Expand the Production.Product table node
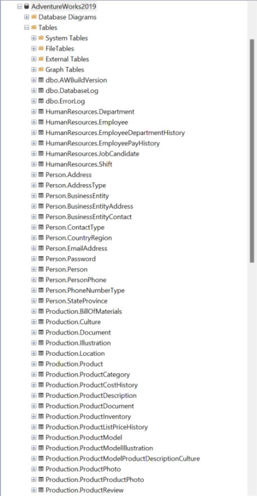Screen dimensions: 257x496 (x=34, y=364)
